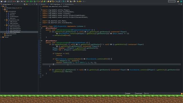The width and height of the screenshot is (183, 103).
Task: Click the Open Type toolbar icon
Action: click(48, 1)
